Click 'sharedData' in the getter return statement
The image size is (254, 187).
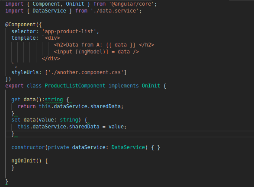(106, 106)
